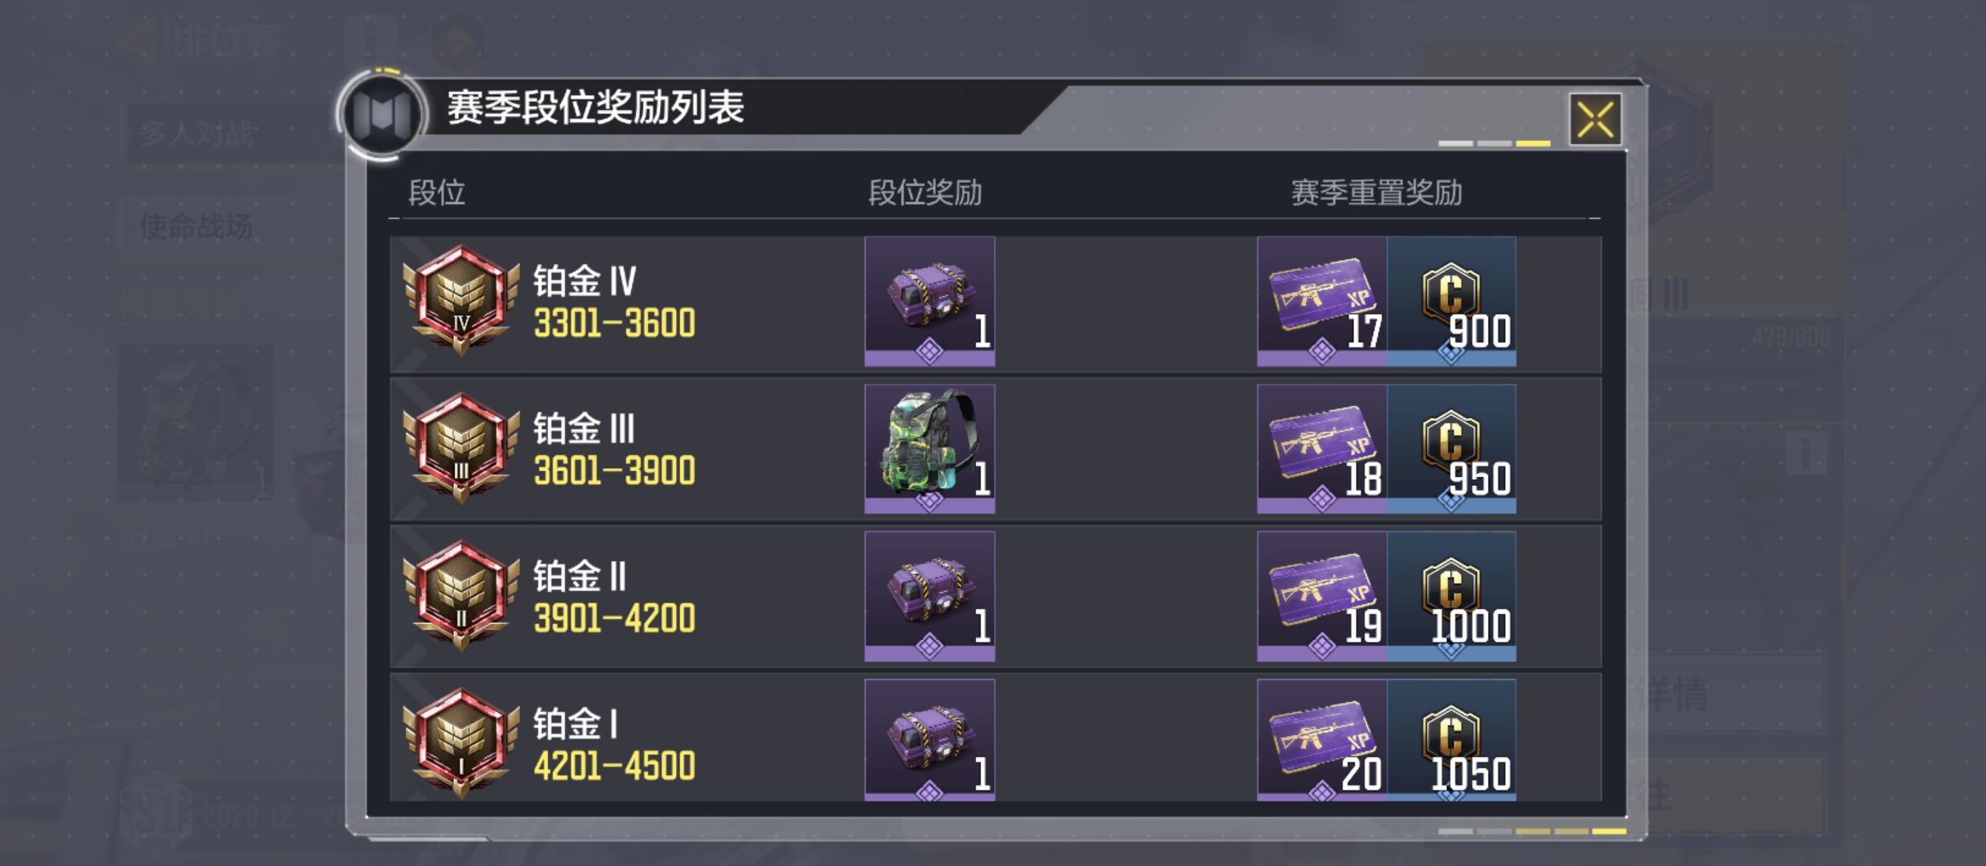Select the 950 credits reward
1986x866 pixels.
coord(1451,448)
